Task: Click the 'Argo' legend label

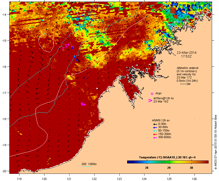Action: pos(158,93)
